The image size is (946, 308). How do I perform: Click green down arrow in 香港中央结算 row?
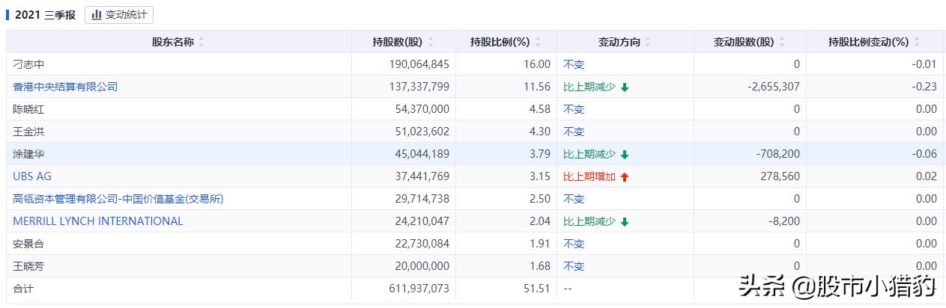(625, 87)
